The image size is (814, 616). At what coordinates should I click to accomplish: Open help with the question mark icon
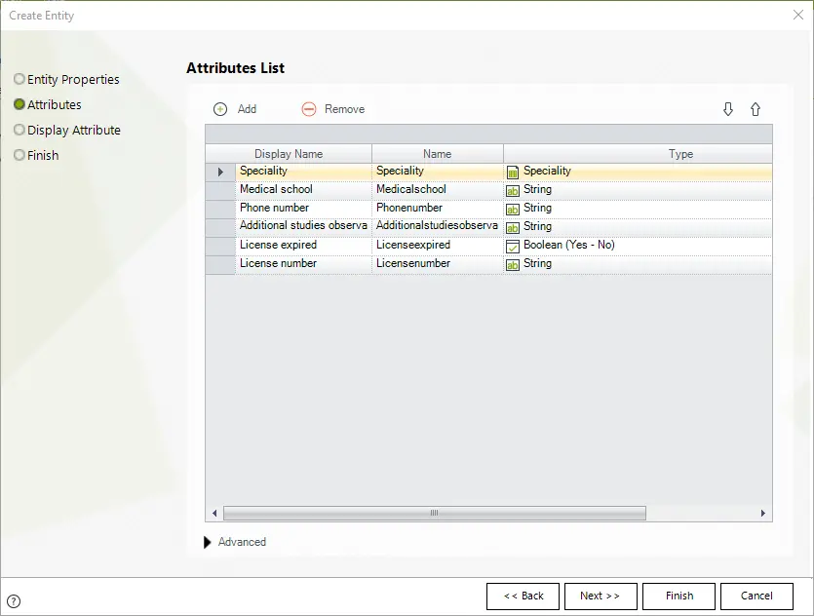pyautogui.click(x=14, y=601)
